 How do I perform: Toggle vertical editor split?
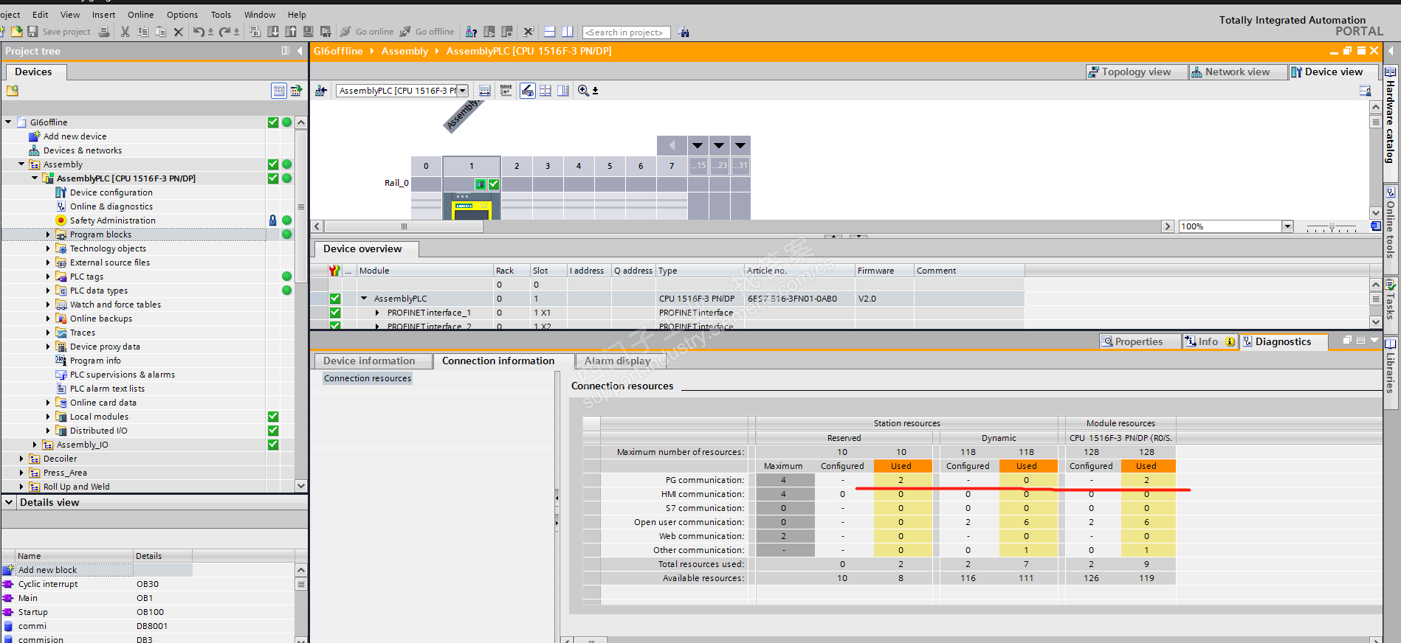click(567, 32)
